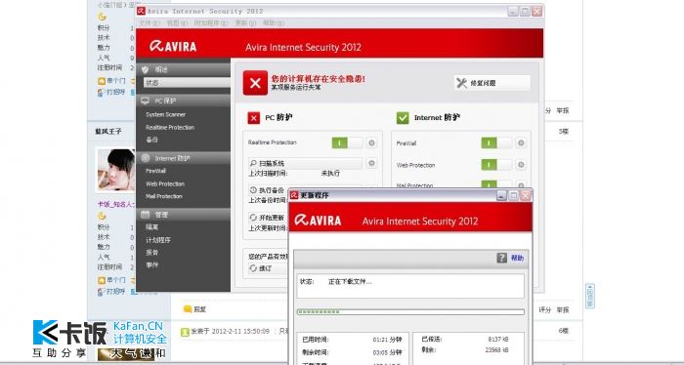Screen dimensions: 684x365
Task: Click the download progress bar in updater
Action: click(410, 312)
